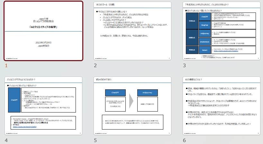Click the slide number 5 label
The width and height of the screenshot is (263, 144).
click(x=95, y=140)
